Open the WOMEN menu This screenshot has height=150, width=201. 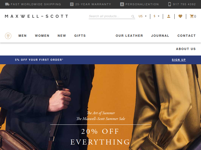42,36
